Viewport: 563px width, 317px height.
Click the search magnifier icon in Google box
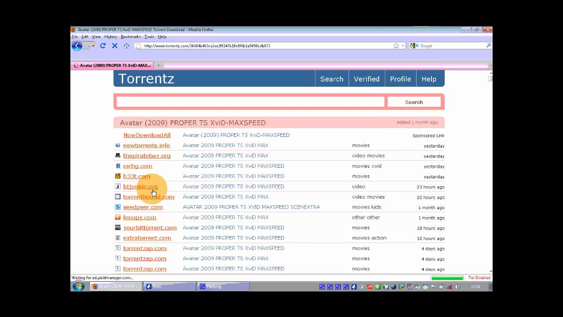488,45
